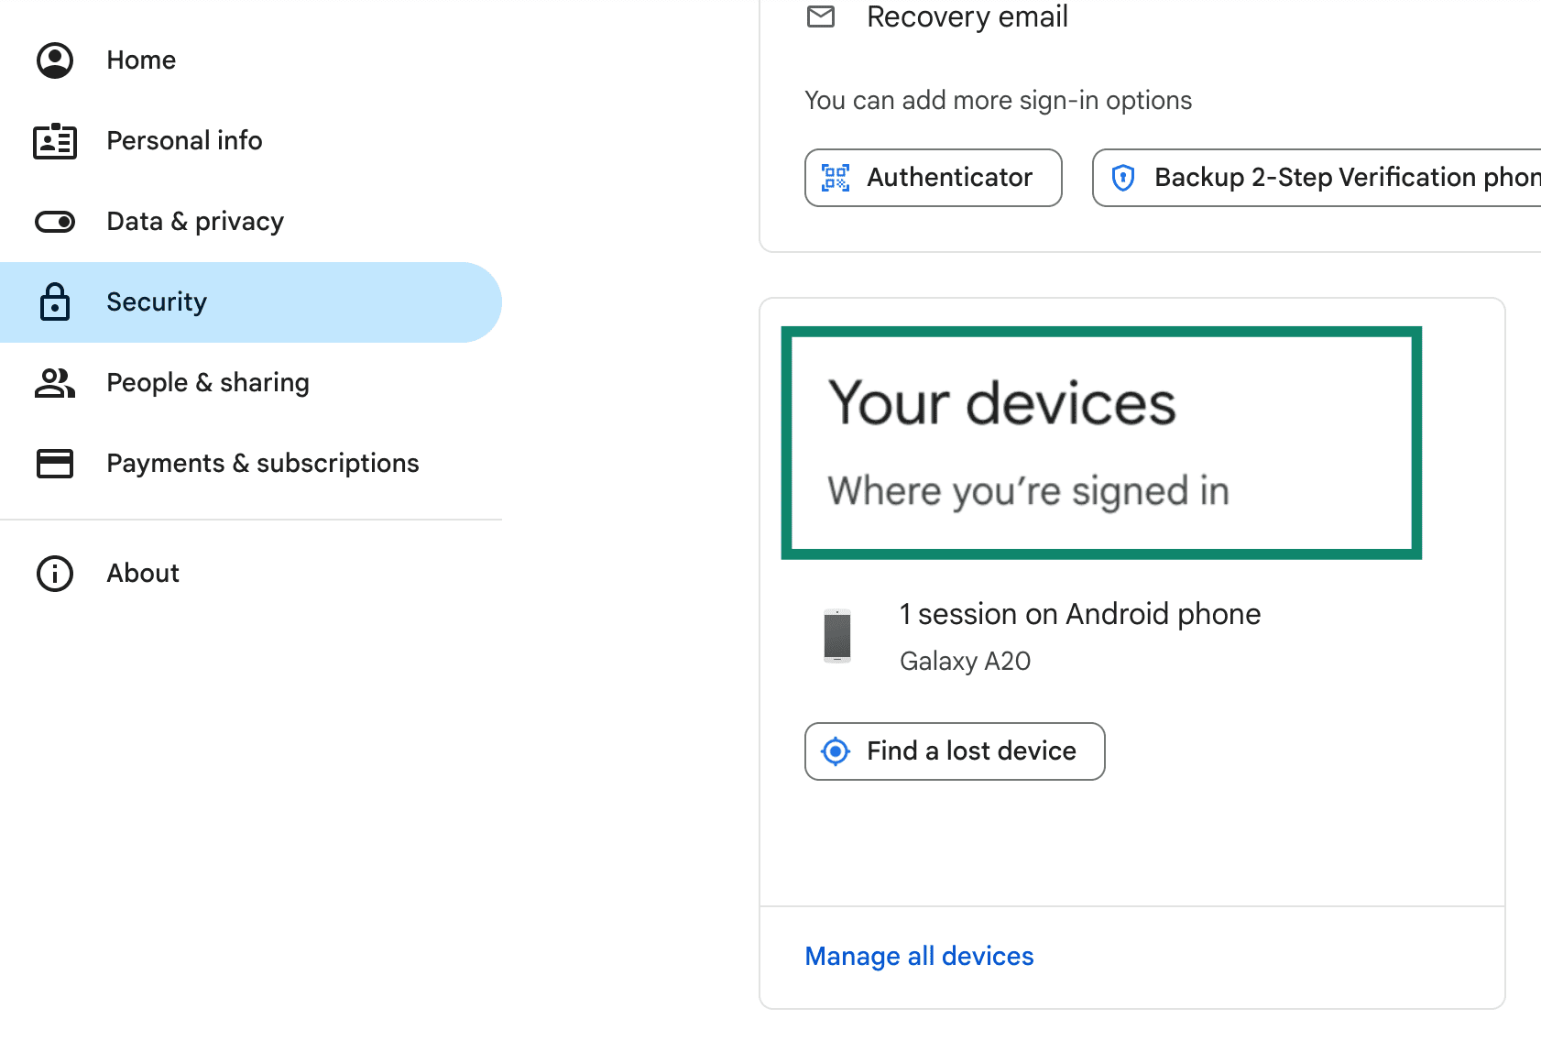1541x1052 pixels.
Task: Click the Data & privacy toggle icon
Action: point(54,221)
